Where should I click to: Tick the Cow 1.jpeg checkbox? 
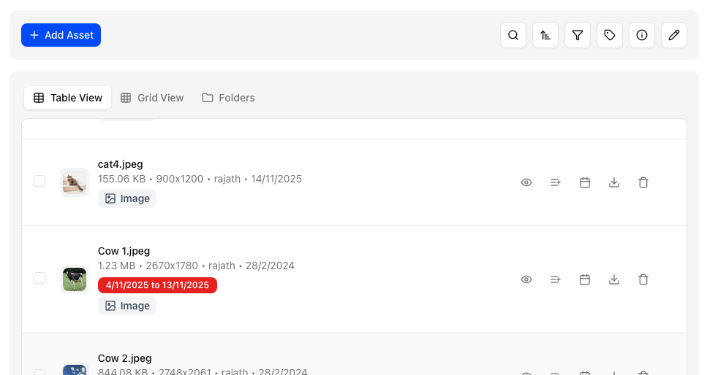pyautogui.click(x=39, y=278)
